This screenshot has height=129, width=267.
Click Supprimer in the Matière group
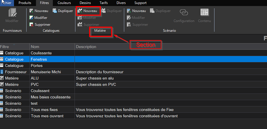[x=89, y=25]
